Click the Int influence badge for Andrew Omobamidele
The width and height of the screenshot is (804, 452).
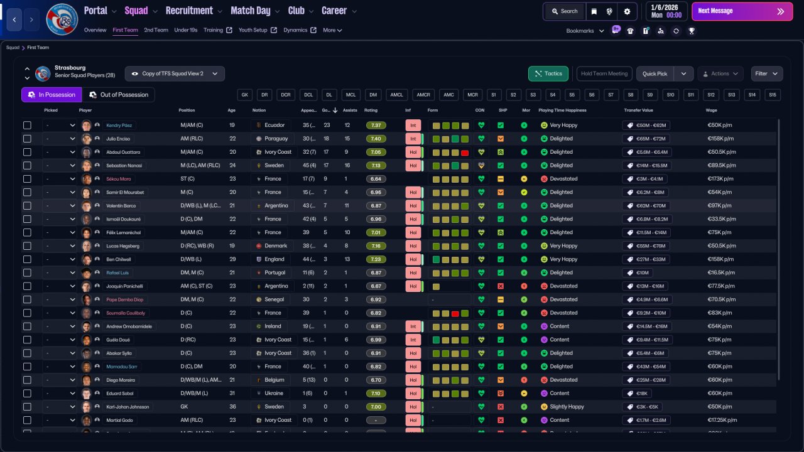click(413, 326)
